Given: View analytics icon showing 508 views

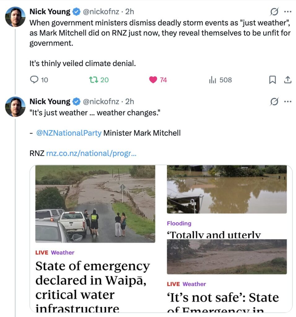Looking at the screenshot, I should (212, 80).
